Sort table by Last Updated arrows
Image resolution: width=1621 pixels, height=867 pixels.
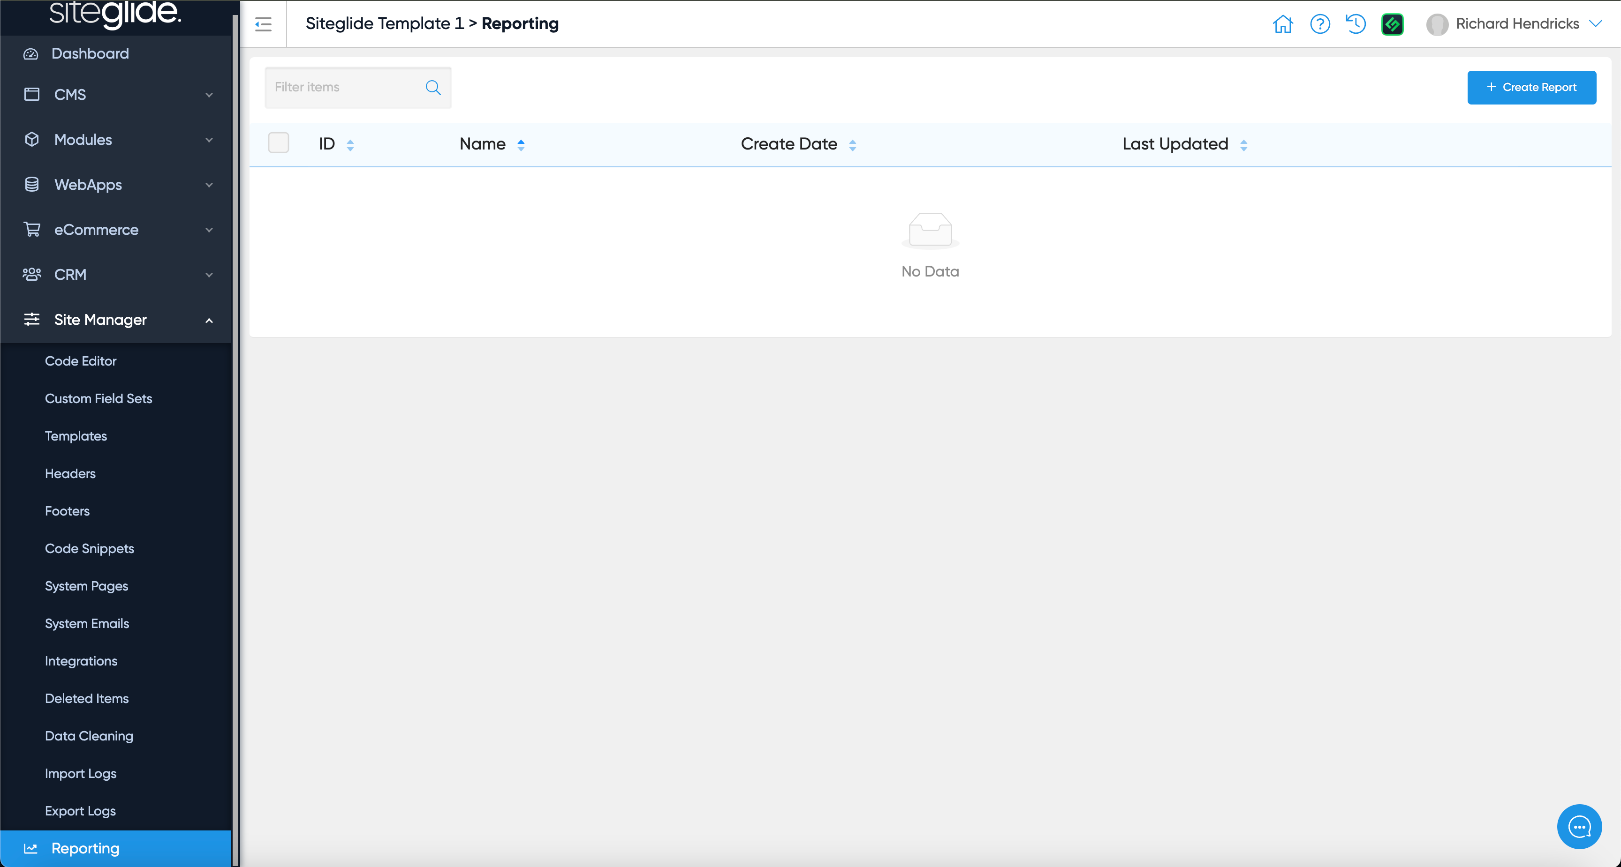pos(1243,145)
